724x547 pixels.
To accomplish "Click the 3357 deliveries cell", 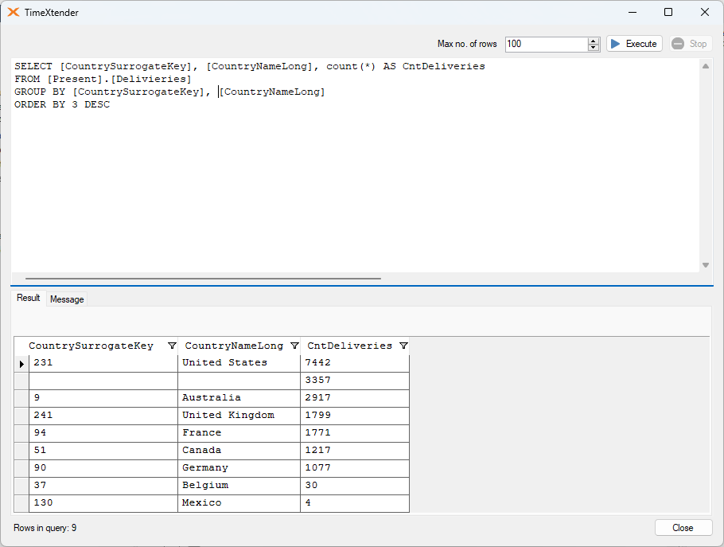I will (x=355, y=381).
